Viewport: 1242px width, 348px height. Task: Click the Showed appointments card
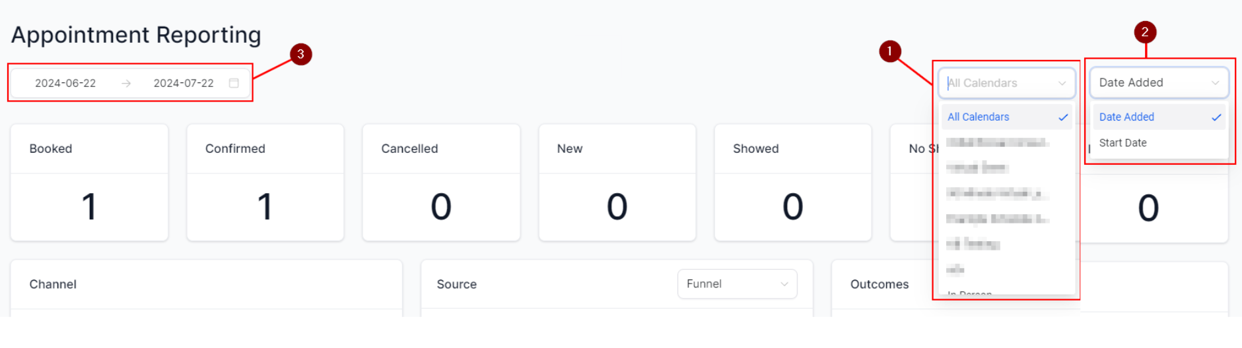pyautogui.click(x=792, y=183)
